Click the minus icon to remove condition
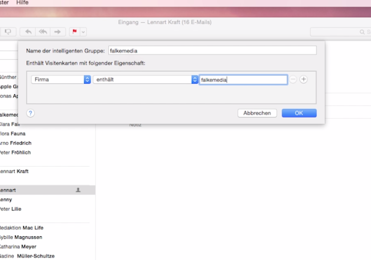371x260 pixels. coord(293,79)
